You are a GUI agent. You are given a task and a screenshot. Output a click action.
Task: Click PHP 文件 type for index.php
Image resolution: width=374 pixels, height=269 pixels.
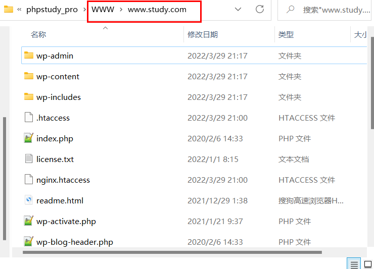click(295, 138)
